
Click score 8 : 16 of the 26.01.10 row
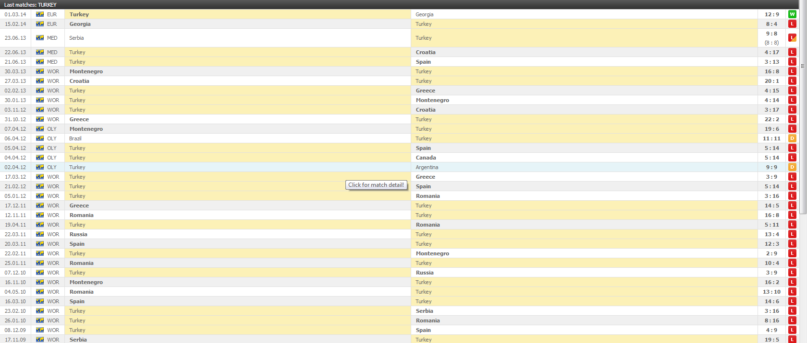[772, 320]
